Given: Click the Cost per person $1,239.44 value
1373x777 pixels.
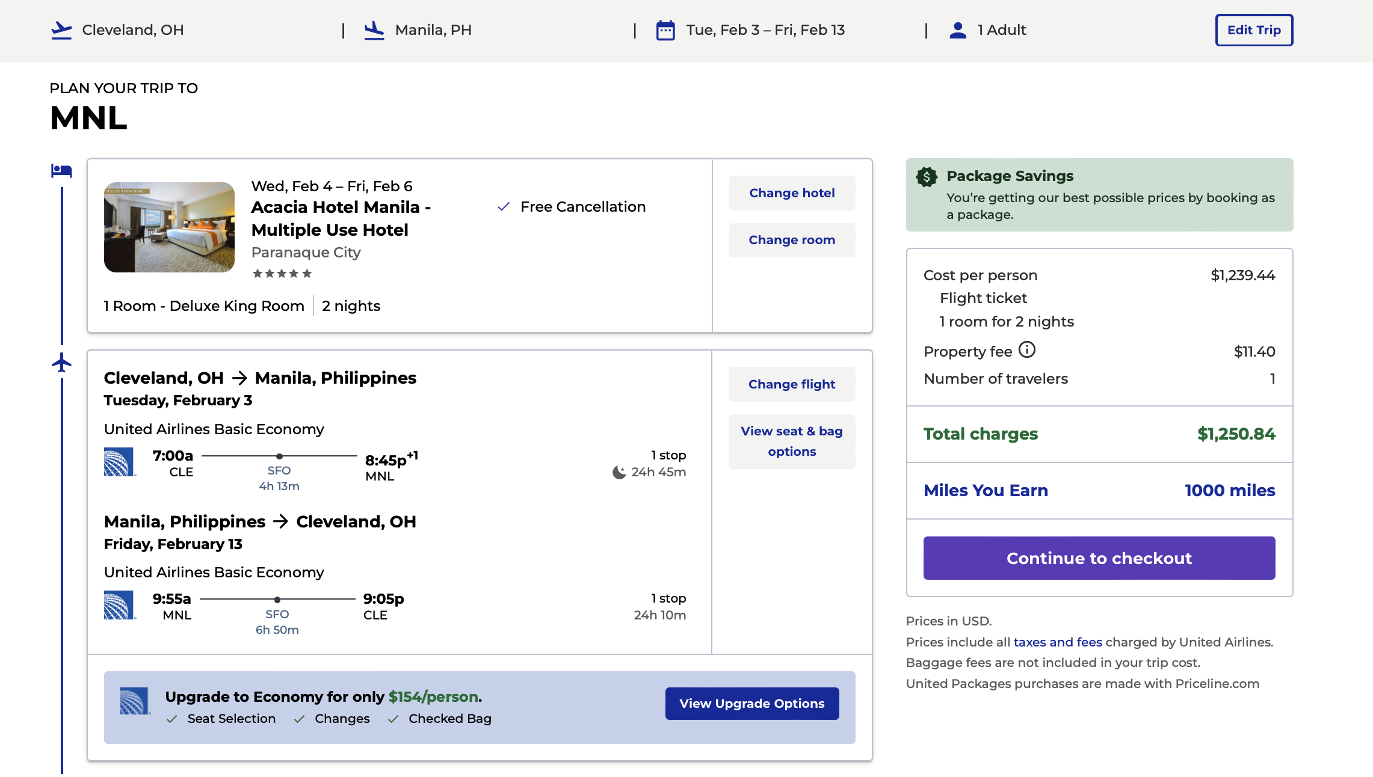Looking at the screenshot, I should coord(1243,275).
